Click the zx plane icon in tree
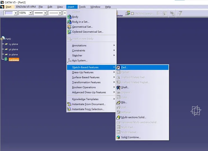208x151 pixels. (6, 54)
